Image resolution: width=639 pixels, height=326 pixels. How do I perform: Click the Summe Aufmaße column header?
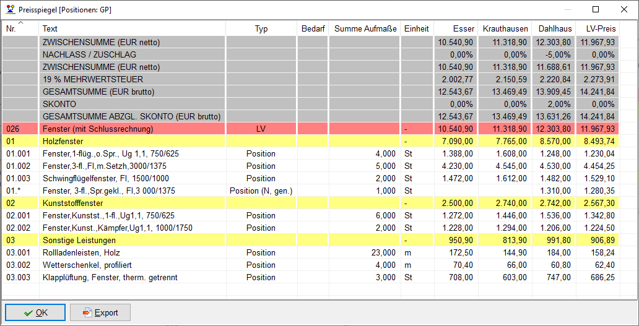pyautogui.click(x=365, y=28)
